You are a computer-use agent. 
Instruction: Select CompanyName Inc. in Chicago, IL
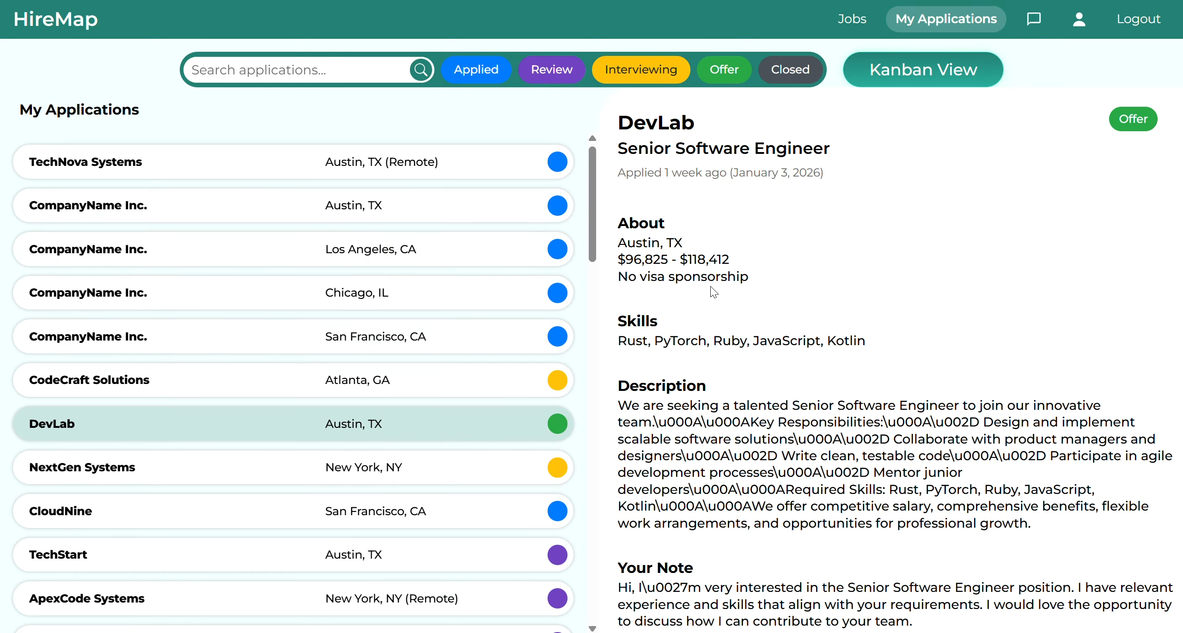293,292
